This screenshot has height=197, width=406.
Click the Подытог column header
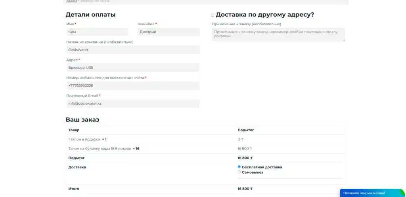click(x=246, y=130)
